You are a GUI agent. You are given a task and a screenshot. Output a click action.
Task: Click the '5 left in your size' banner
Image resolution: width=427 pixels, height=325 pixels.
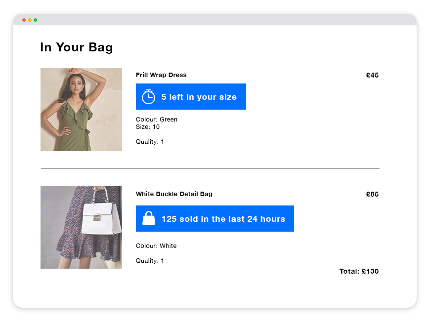191,97
